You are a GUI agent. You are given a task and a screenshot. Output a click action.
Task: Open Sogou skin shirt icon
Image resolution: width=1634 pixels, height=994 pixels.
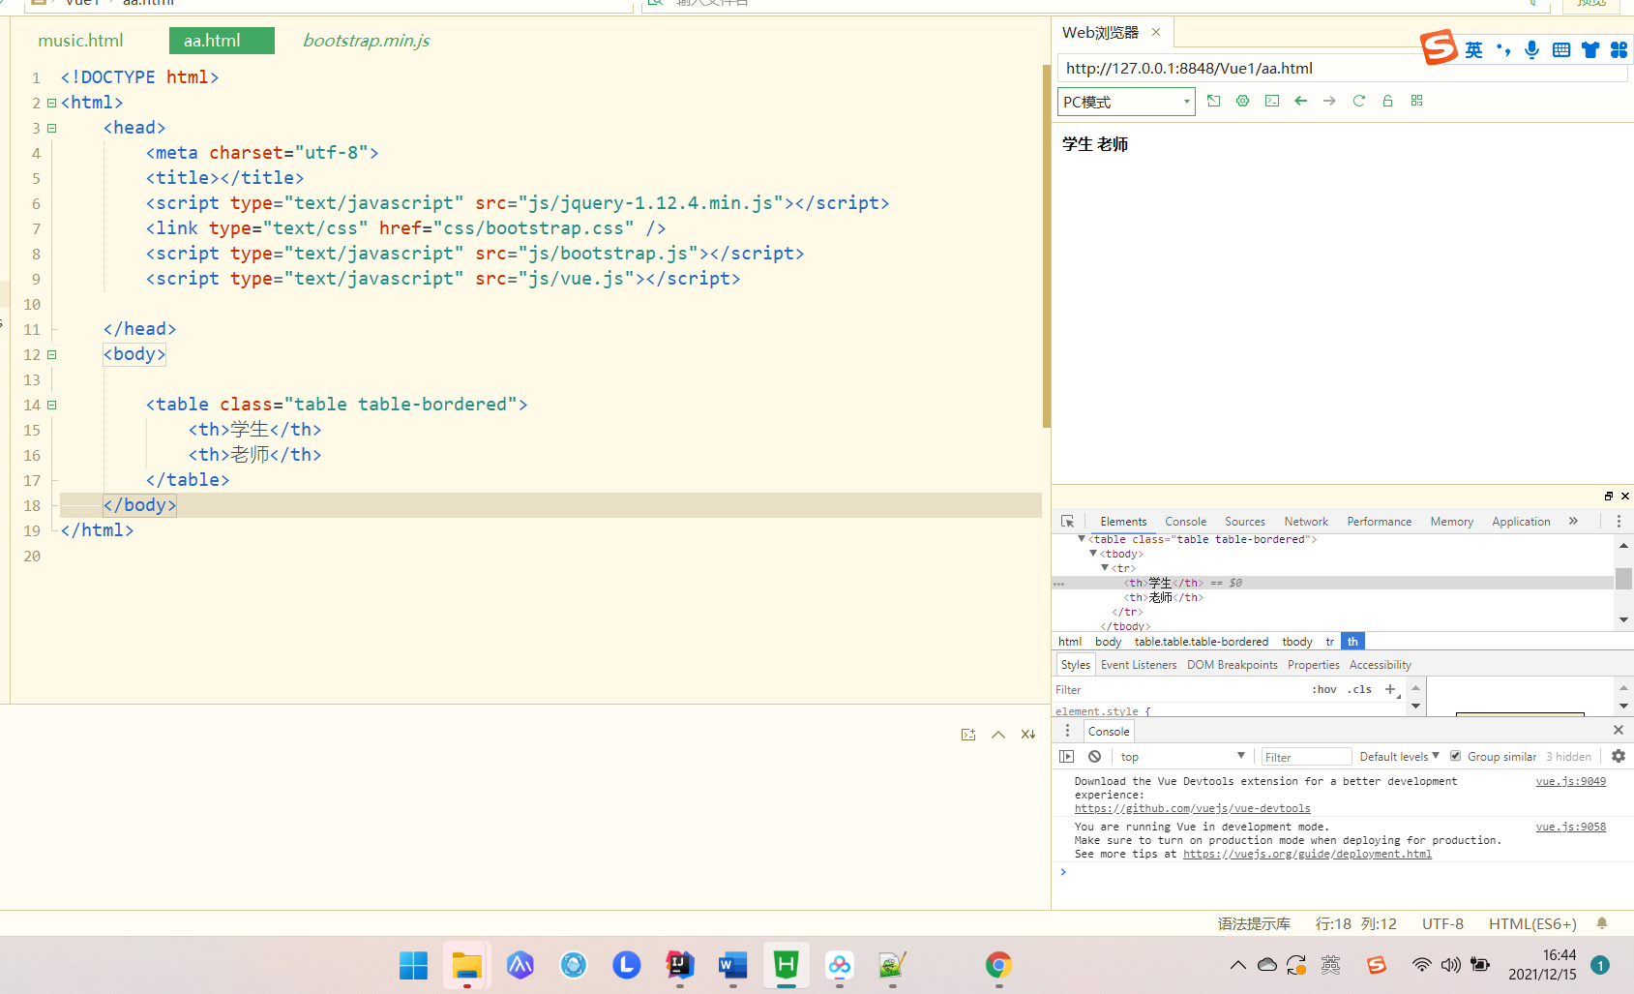pos(1589,49)
